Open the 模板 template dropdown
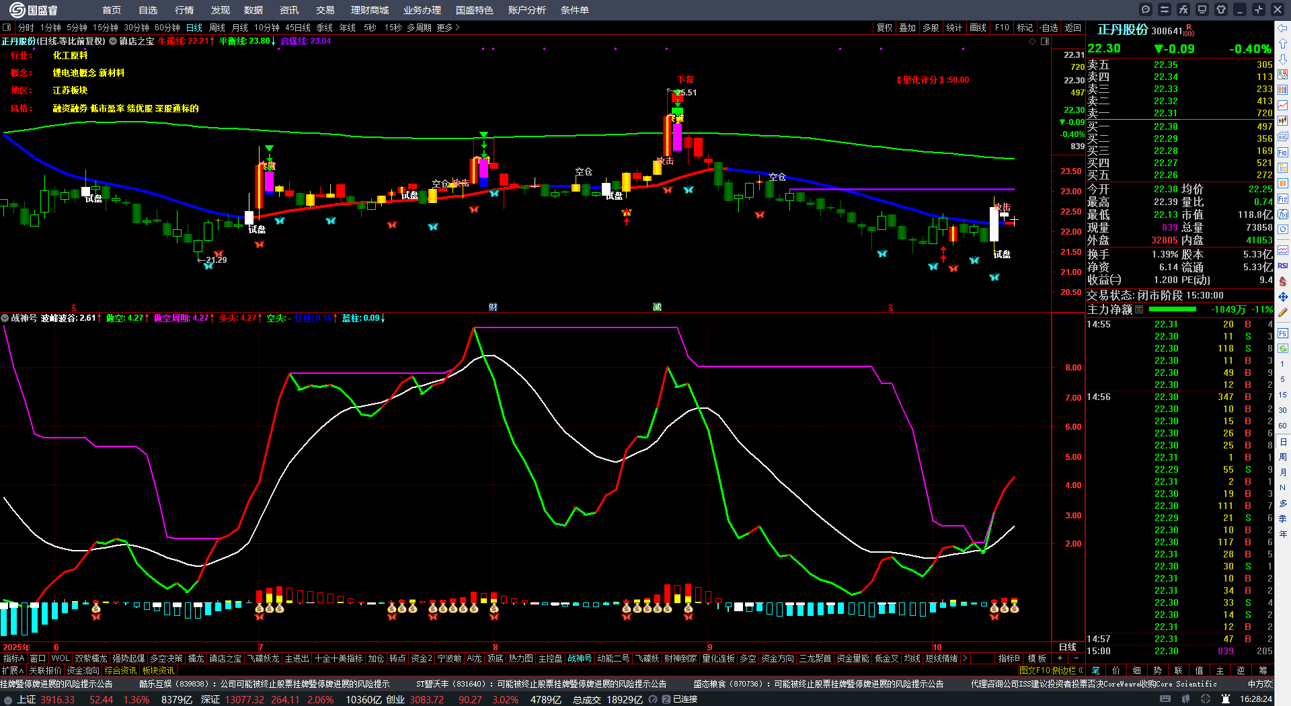Viewport: 1291px width, 706px height. (x=1037, y=658)
